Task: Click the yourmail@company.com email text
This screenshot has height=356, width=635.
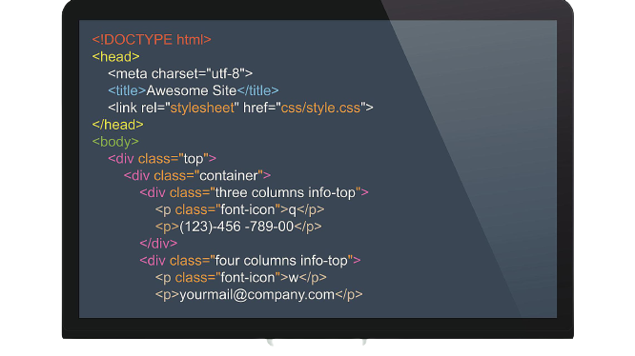Action: (x=256, y=294)
